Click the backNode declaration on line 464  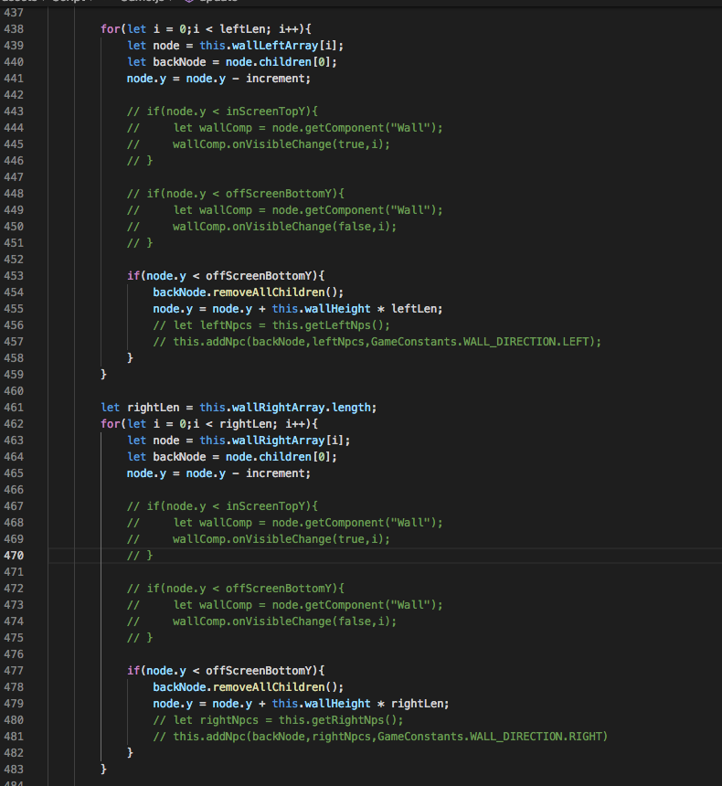[231, 457]
